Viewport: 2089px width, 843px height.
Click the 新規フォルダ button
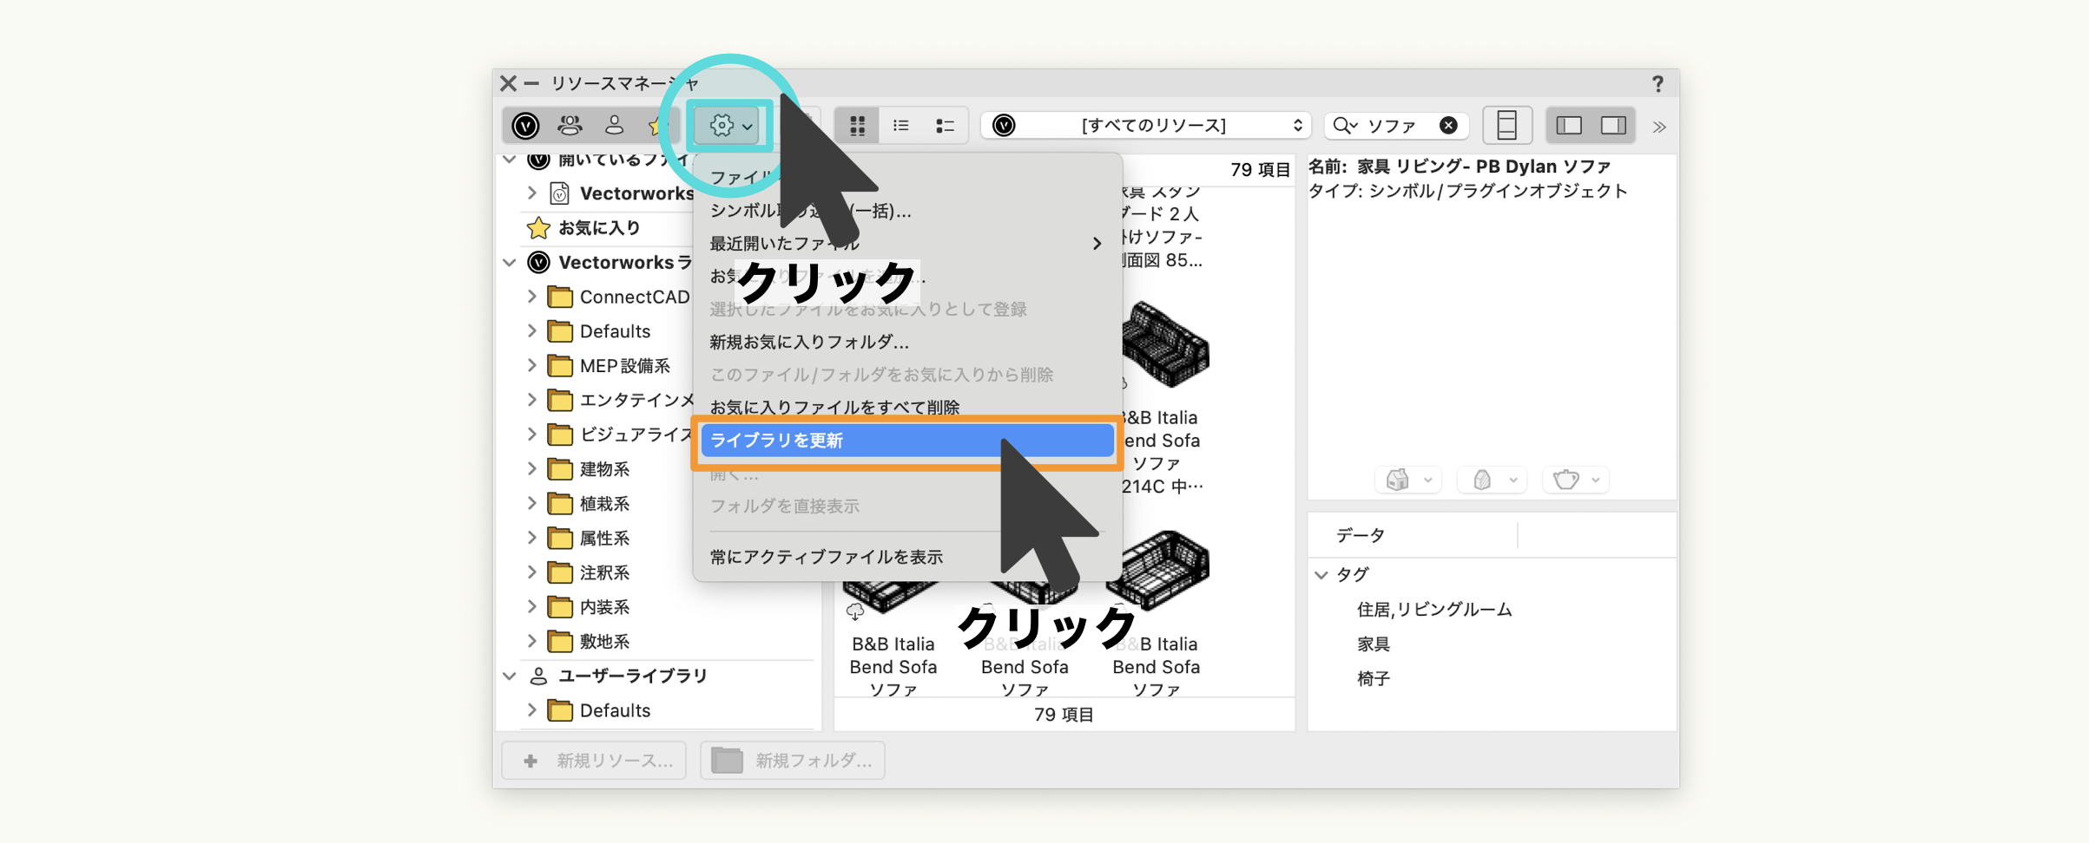pos(793,761)
